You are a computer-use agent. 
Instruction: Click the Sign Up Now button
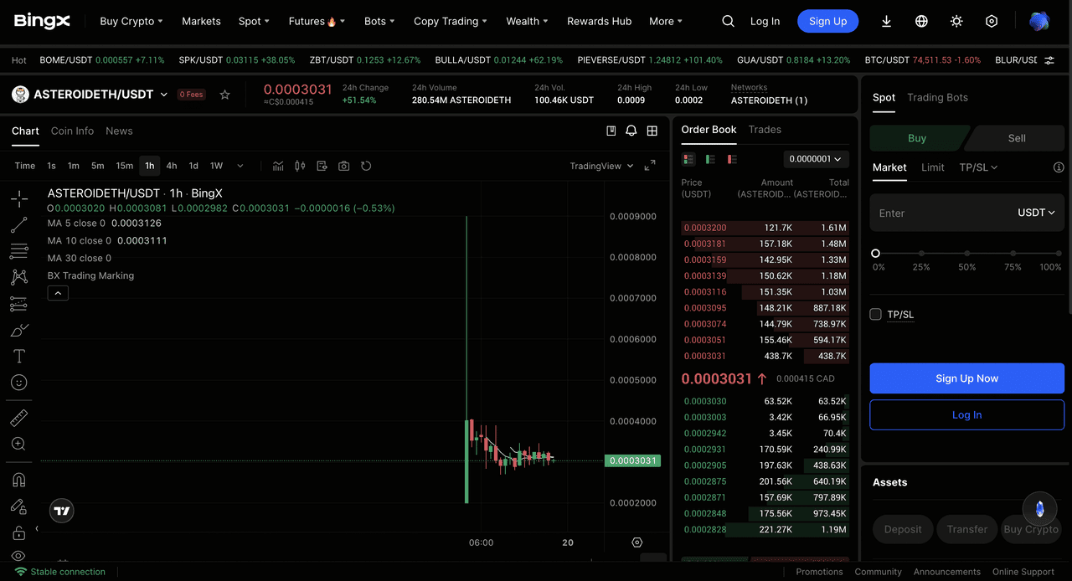coord(966,378)
